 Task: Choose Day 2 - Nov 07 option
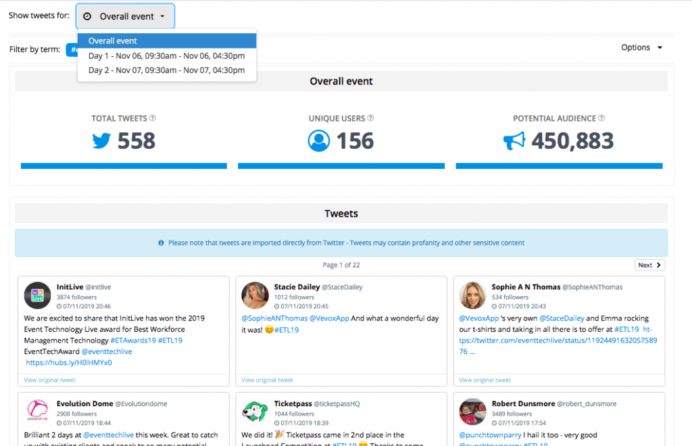coord(167,70)
